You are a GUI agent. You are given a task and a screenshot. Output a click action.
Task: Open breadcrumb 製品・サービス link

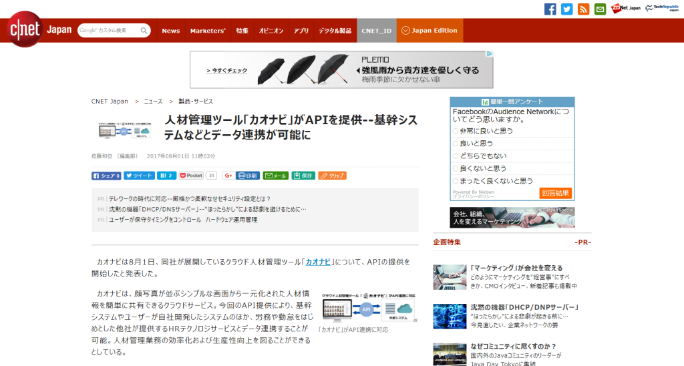196,102
